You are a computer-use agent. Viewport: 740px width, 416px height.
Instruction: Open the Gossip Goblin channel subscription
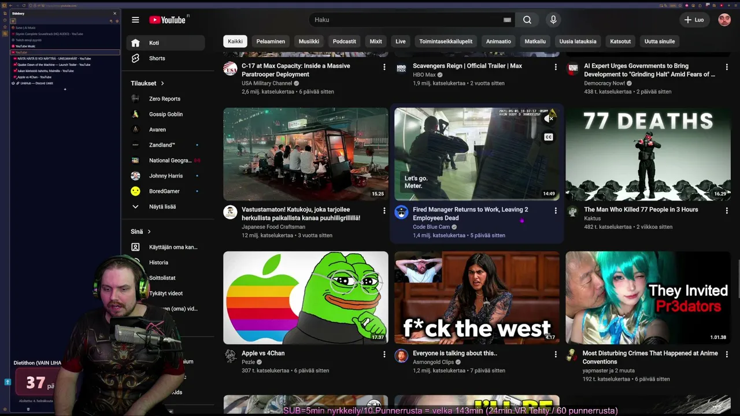(165, 114)
